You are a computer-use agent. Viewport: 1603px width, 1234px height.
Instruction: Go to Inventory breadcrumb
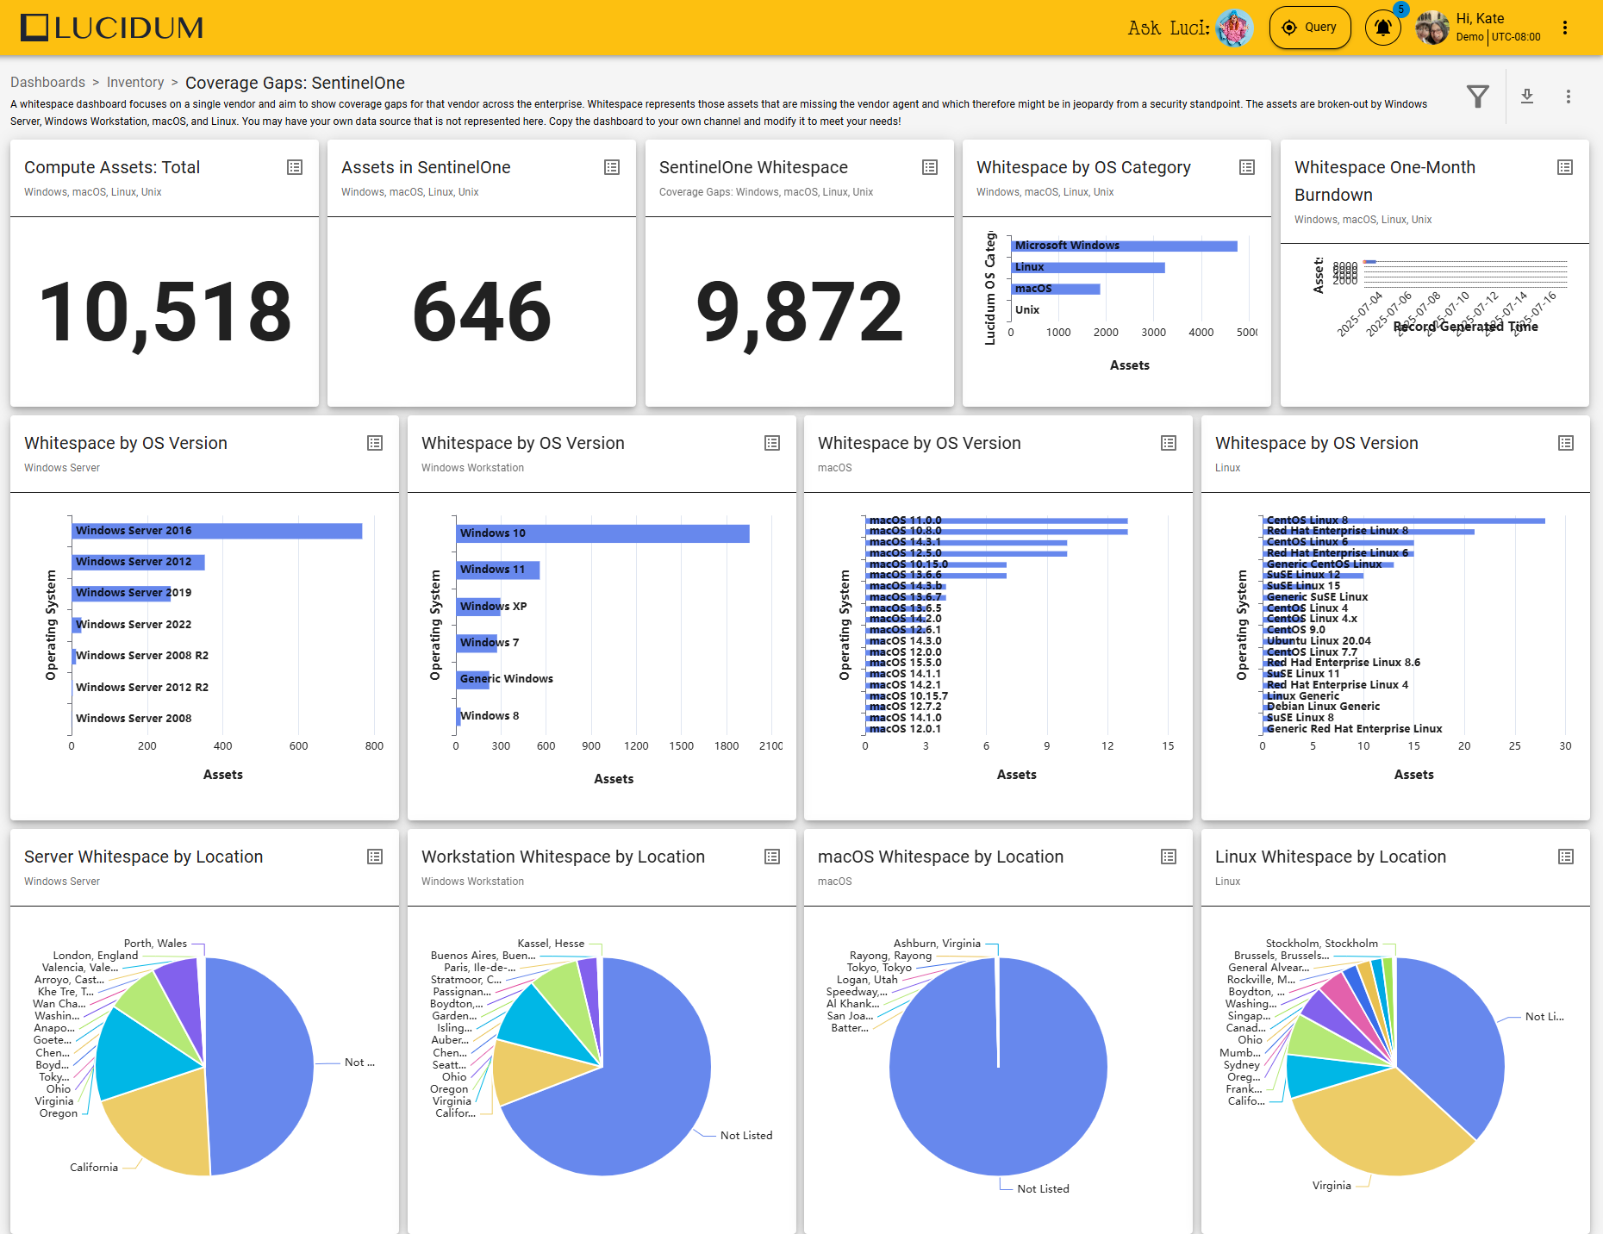pyautogui.click(x=135, y=82)
